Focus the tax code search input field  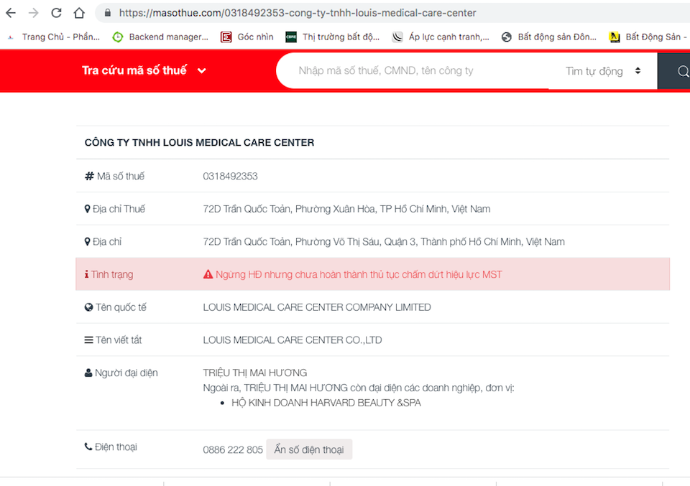click(x=410, y=70)
